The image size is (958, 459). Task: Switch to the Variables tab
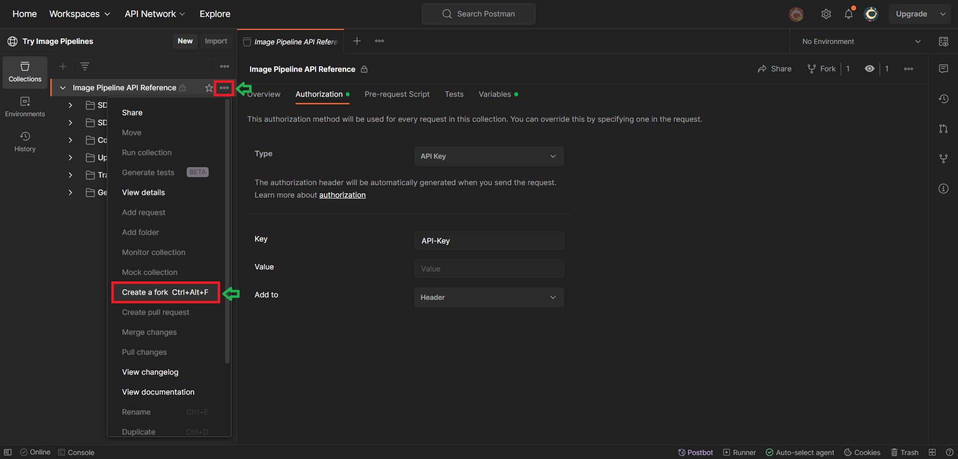[x=498, y=94]
